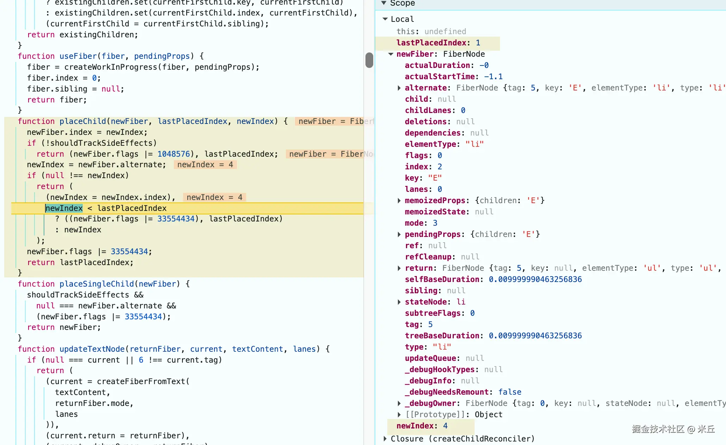This screenshot has height=445, width=726.
Task: Select the mode: 3 property row
Action: 421,223
